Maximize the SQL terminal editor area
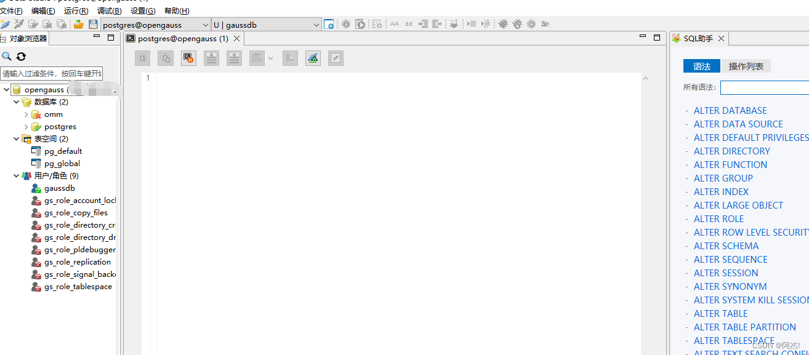Image resolution: width=809 pixels, height=355 pixels. pyautogui.click(x=658, y=38)
